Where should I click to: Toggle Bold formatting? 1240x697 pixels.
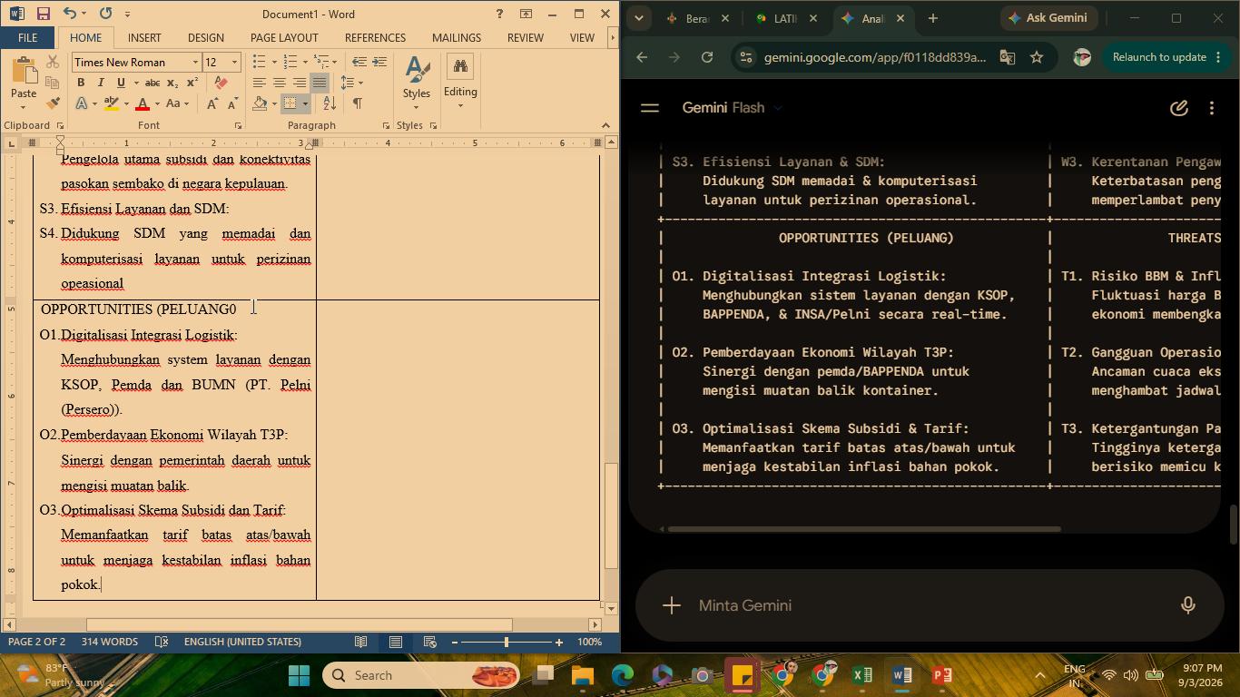point(81,83)
